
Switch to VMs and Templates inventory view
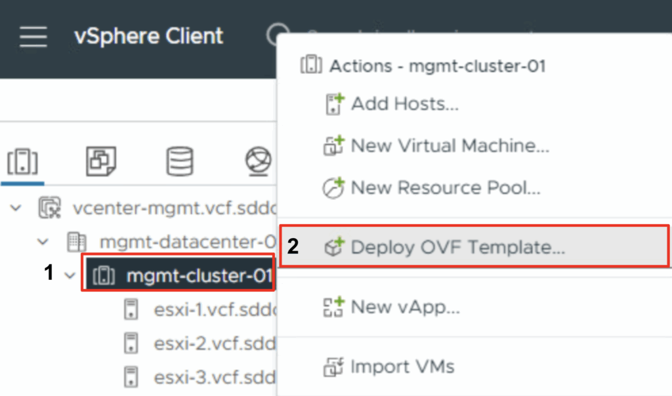tap(101, 161)
